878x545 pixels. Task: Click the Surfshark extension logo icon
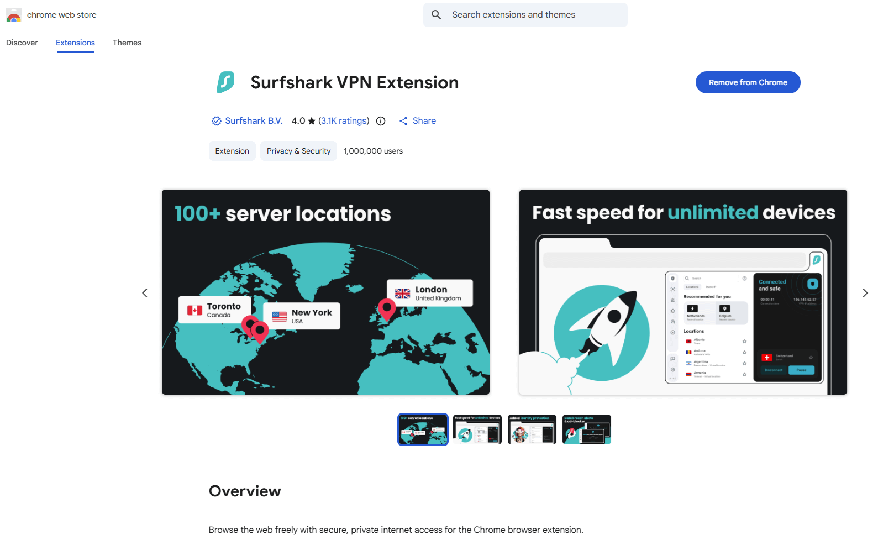(x=225, y=82)
